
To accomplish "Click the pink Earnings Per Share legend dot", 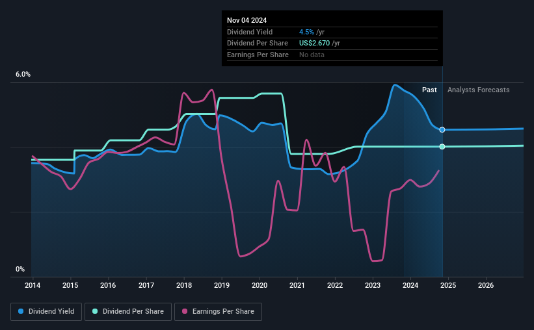I will (x=185, y=311).
